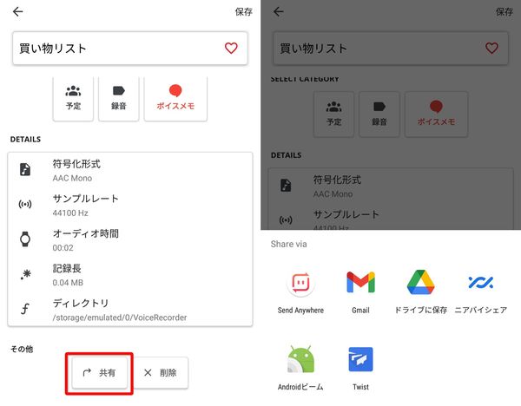This screenshot has width=521, height=406.
Task: Edit the 買い物リスト title field
Action: click(x=130, y=48)
